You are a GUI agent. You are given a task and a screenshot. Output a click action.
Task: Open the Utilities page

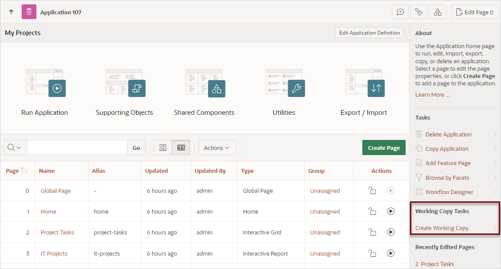[x=284, y=88]
